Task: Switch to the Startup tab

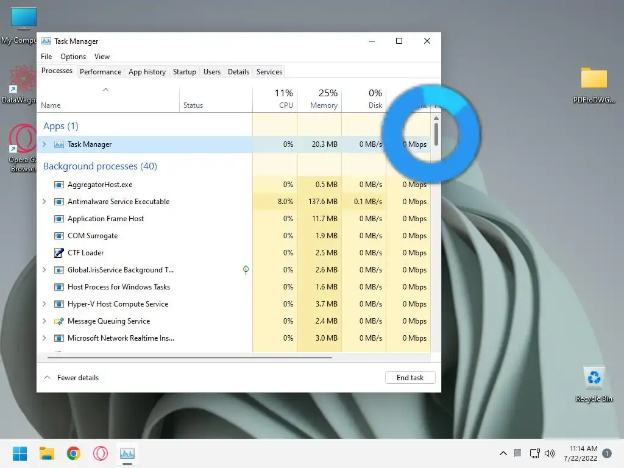Action: (184, 72)
